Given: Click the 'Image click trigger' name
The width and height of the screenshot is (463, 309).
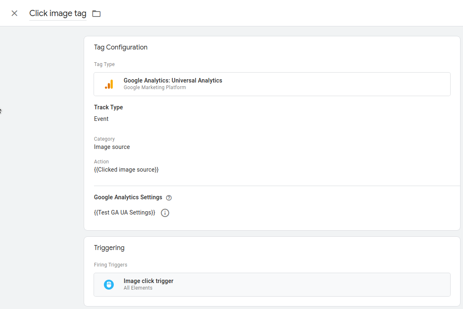Looking at the screenshot, I should (148, 281).
